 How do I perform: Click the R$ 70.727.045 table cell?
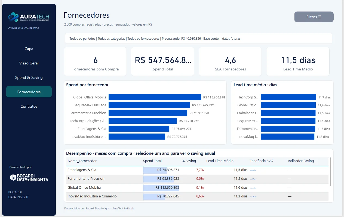[x=168, y=196]
